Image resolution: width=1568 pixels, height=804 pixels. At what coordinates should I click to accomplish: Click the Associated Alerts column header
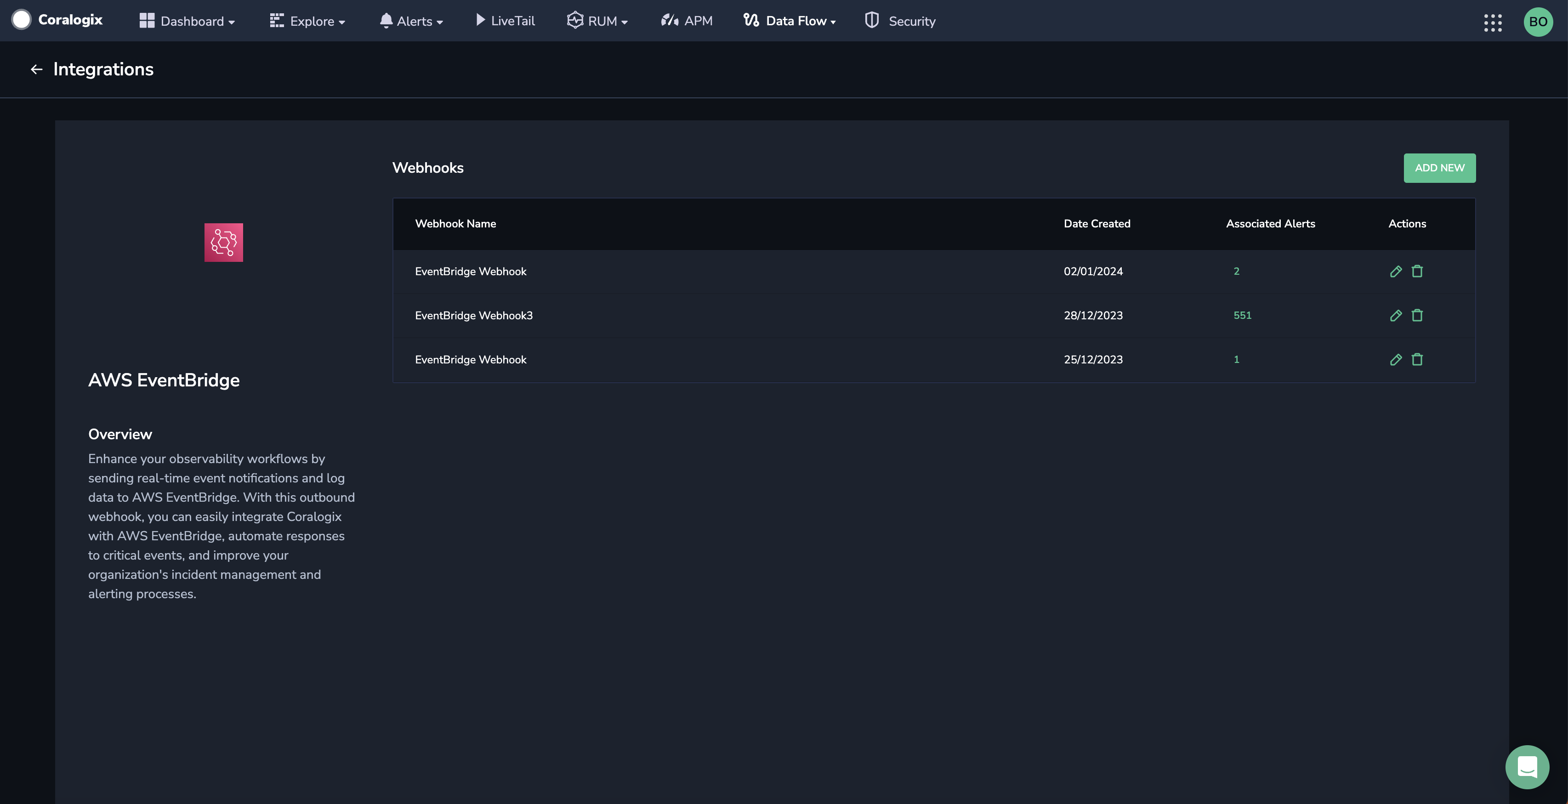point(1270,223)
